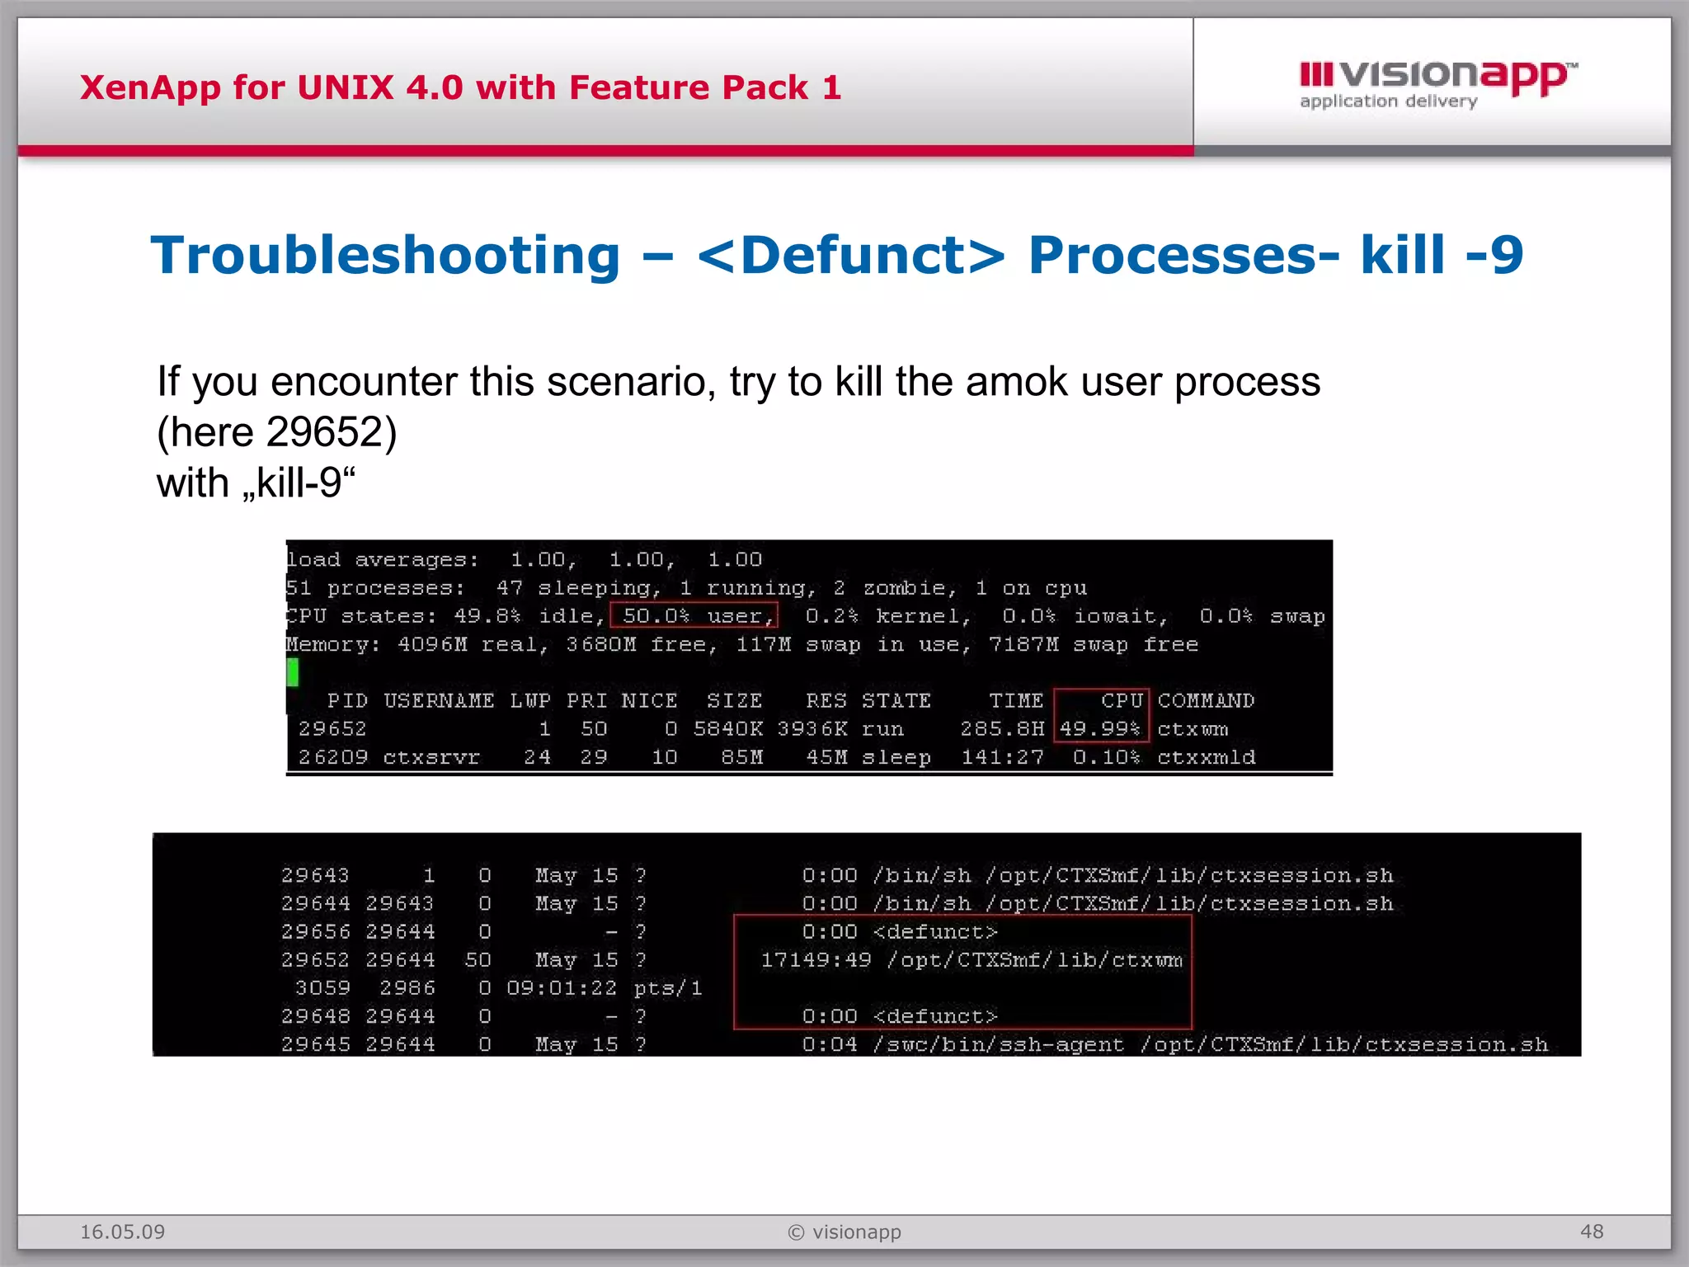Click the footer date '16.05.09'
1689x1267 pixels.
122,1232
